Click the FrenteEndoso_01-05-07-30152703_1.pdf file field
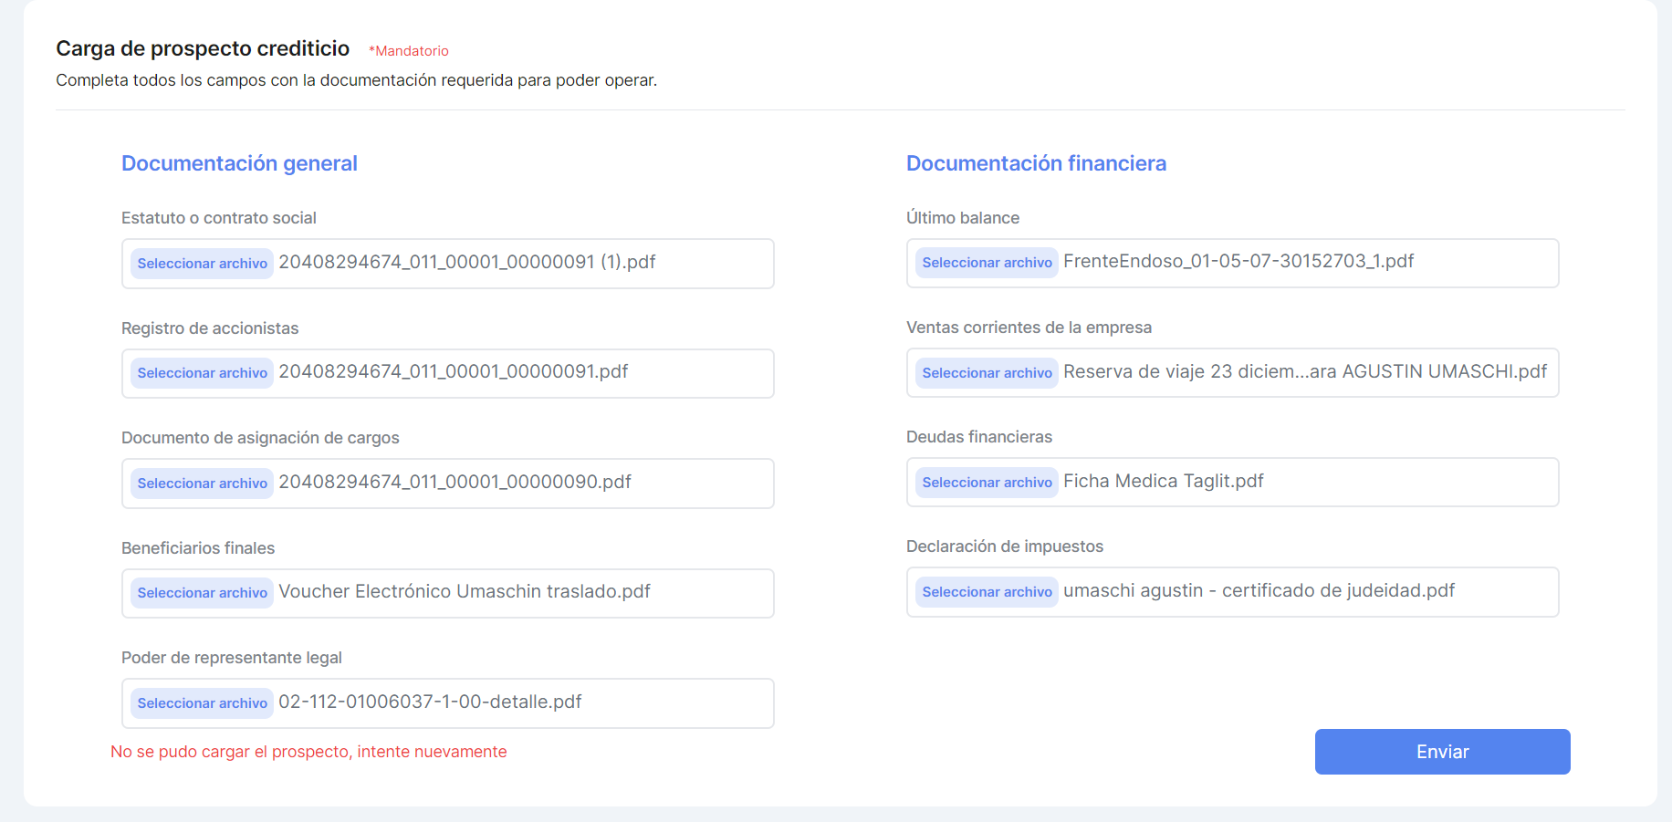Viewport: 1672px width, 822px height. point(1238,262)
